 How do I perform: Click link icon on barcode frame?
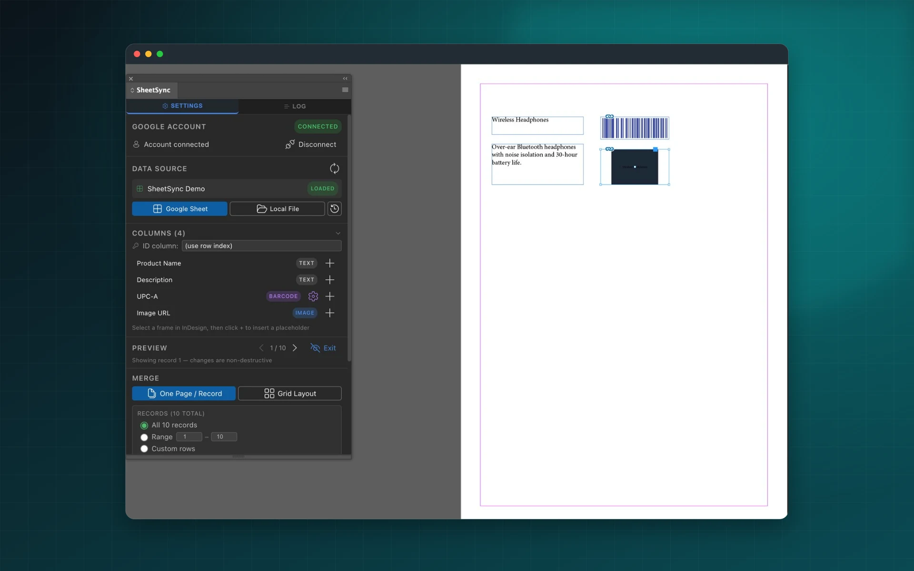[609, 117]
